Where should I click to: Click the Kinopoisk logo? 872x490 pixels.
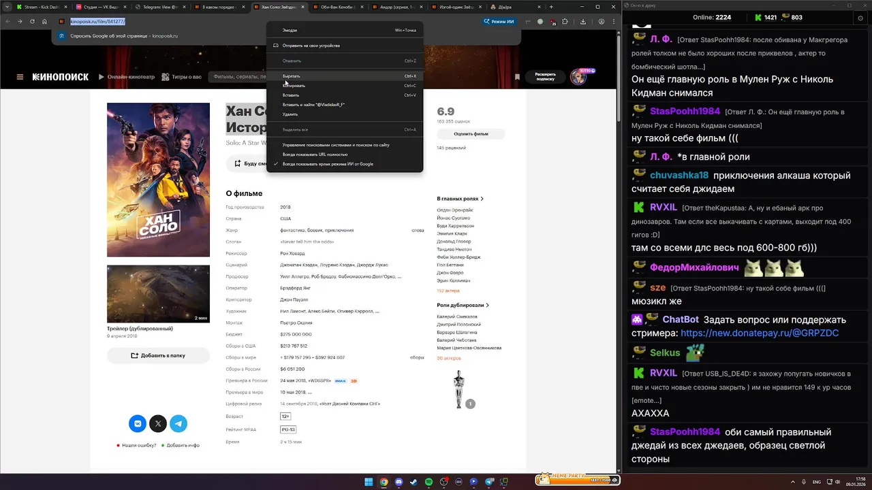click(61, 77)
